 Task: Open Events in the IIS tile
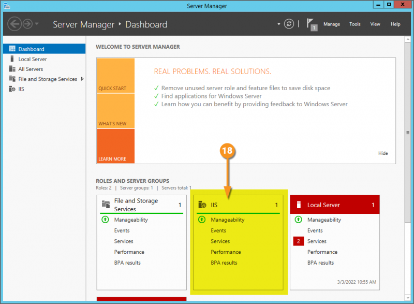click(x=218, y=230)
